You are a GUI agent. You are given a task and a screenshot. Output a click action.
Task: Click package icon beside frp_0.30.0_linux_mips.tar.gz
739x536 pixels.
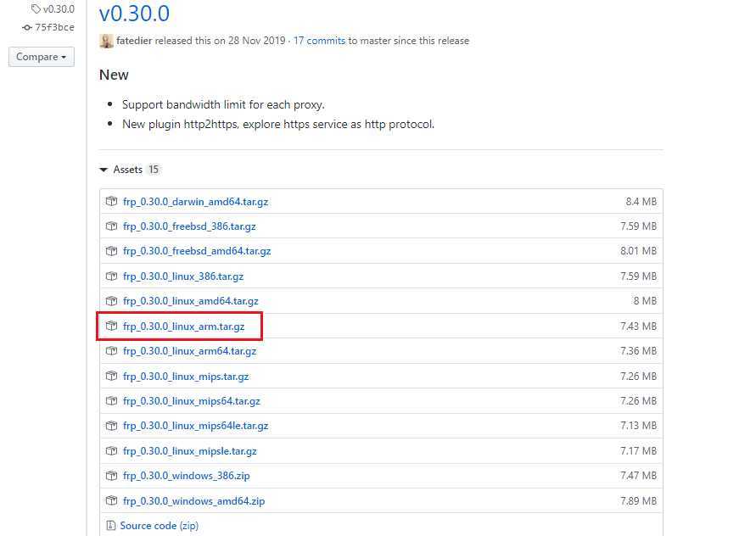click(111, 376)
